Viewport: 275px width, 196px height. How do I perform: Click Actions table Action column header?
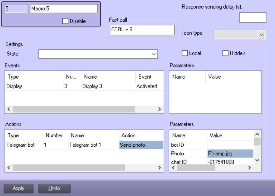pyautogui.click(x=141, y=135)
